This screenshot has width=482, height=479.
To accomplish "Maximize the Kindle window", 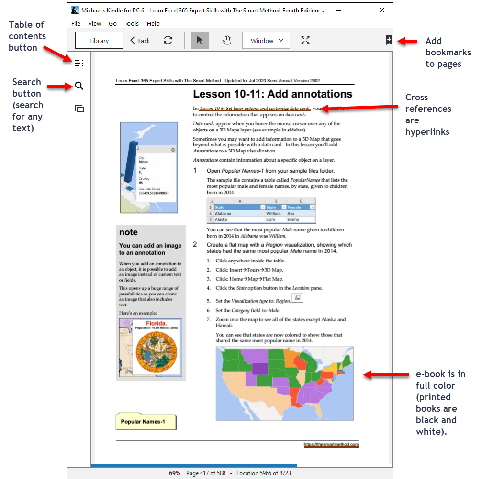I will pos(360,10).
